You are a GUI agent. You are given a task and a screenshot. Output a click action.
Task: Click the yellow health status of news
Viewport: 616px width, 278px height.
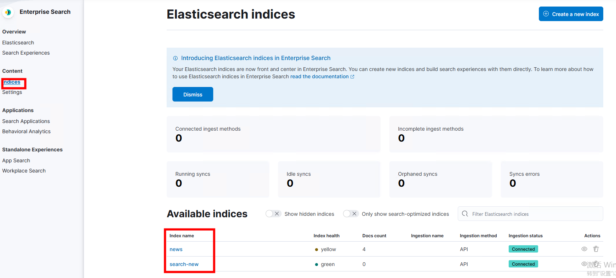[325, 249]
